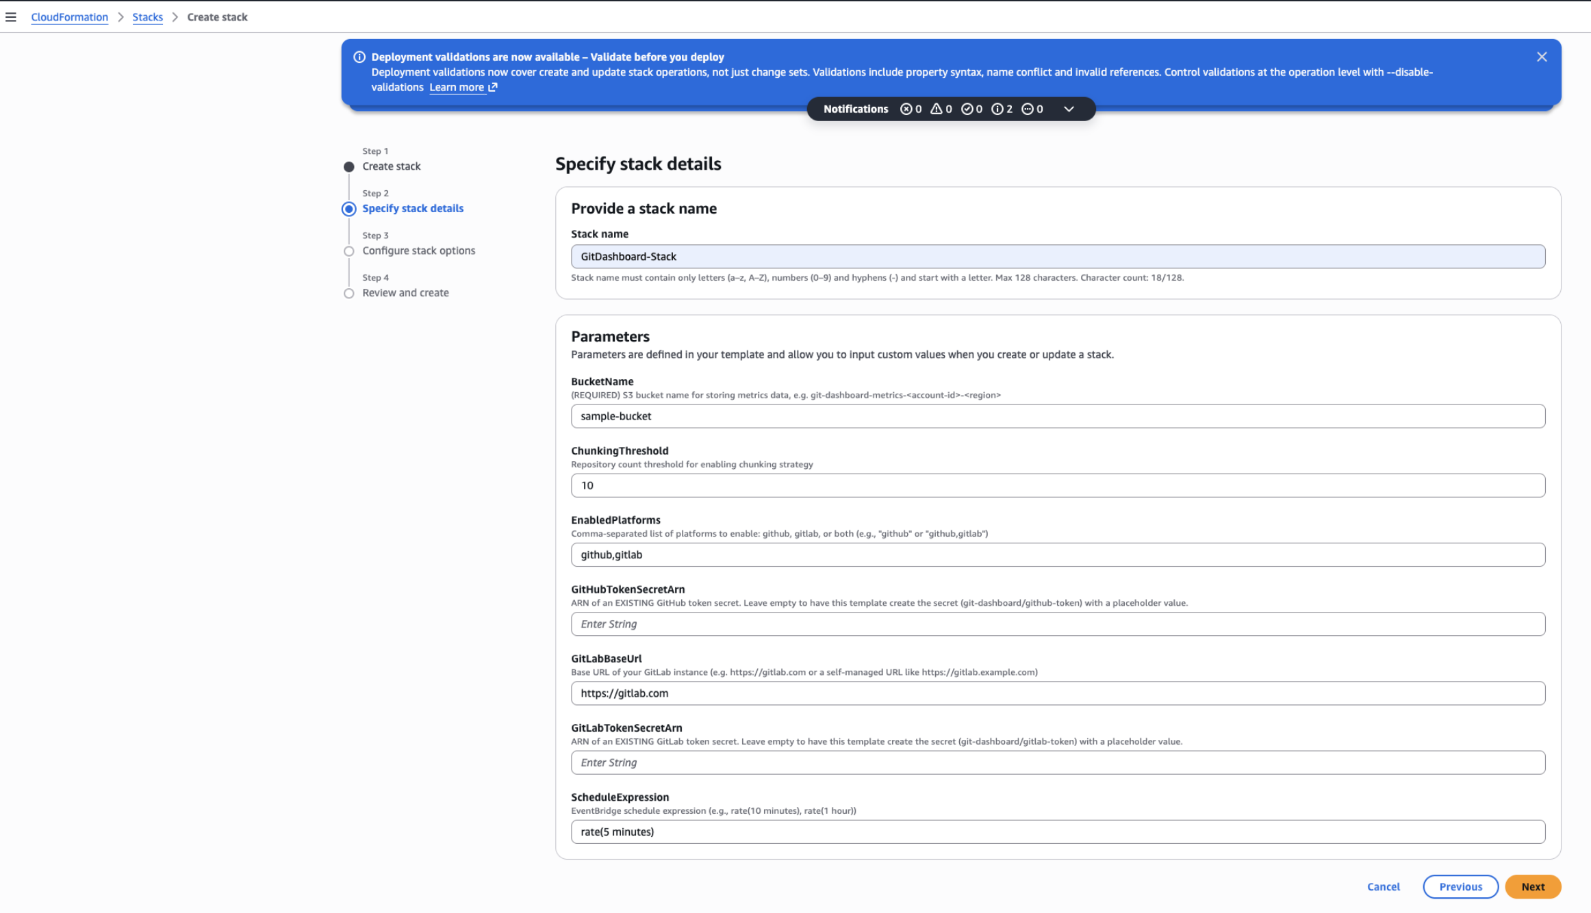1591x913 pixels.
Task: Click the Stack name input field
Action: [x=1058, y=257]
